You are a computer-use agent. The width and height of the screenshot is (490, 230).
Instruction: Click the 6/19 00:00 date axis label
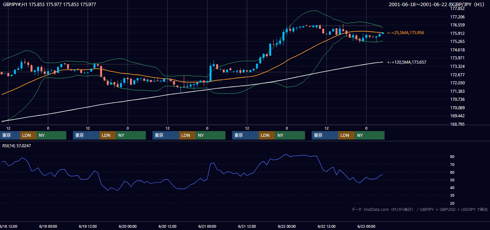[x=48, y=226]
